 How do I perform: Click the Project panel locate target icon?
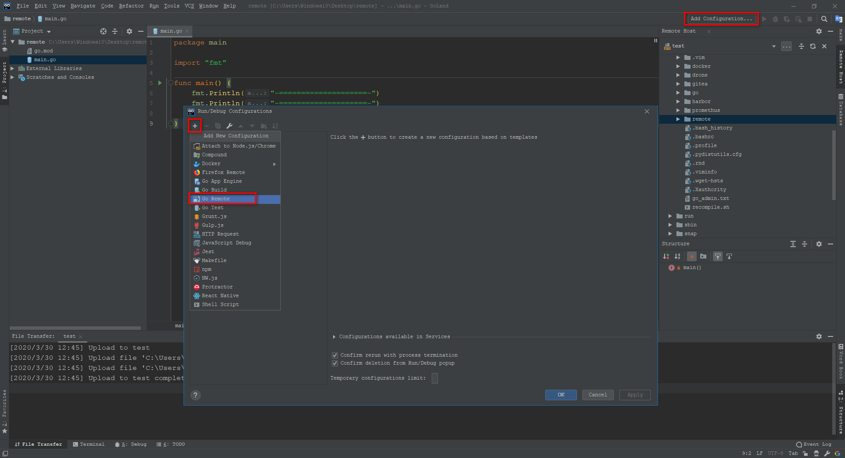pos(103,31)
